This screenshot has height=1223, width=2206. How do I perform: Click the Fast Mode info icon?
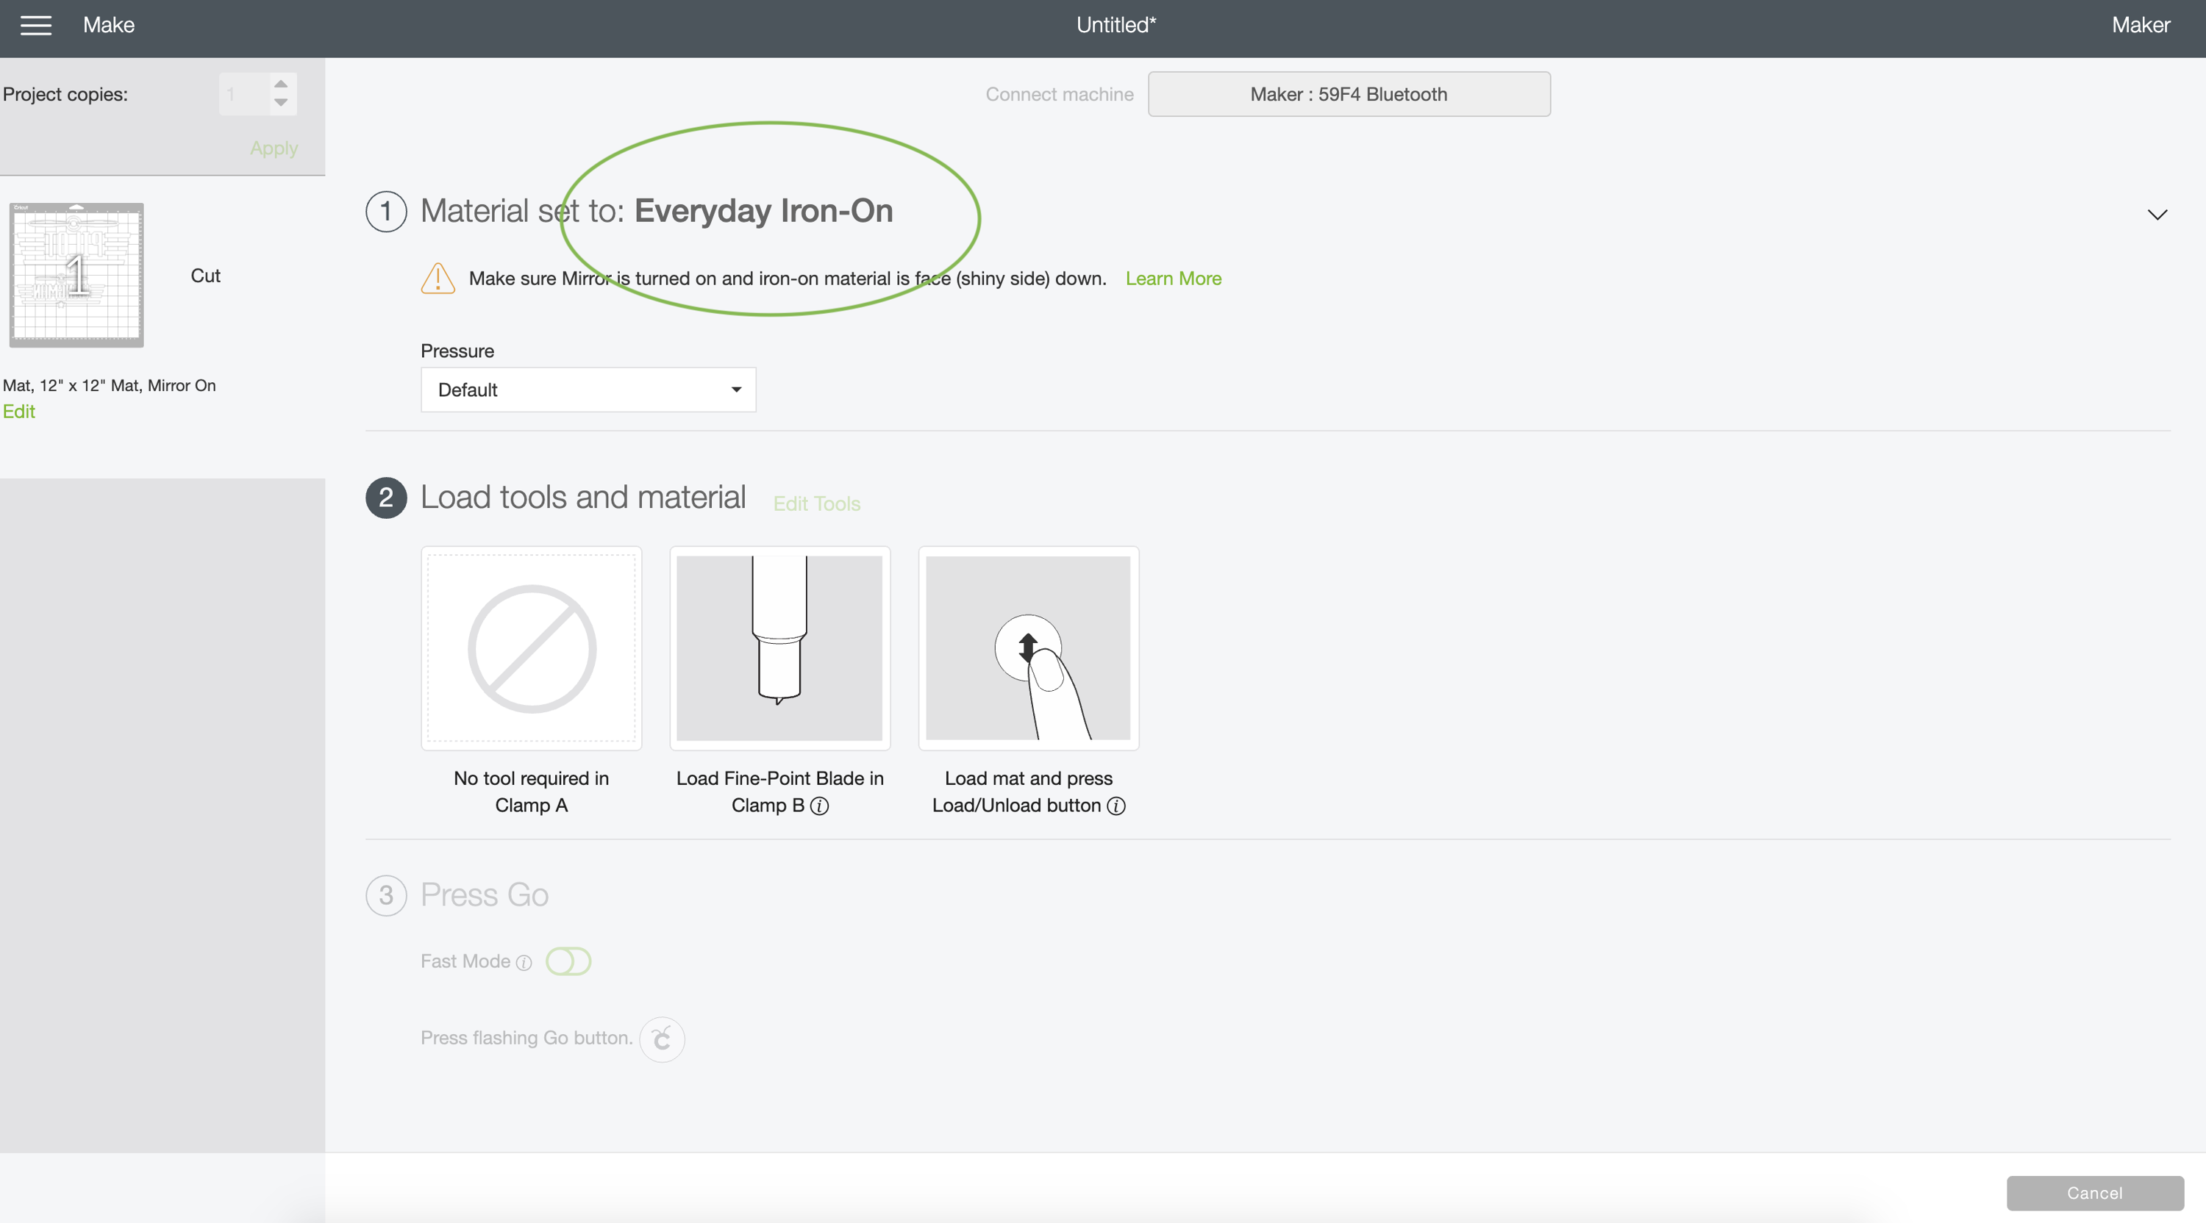coord(524,963)
